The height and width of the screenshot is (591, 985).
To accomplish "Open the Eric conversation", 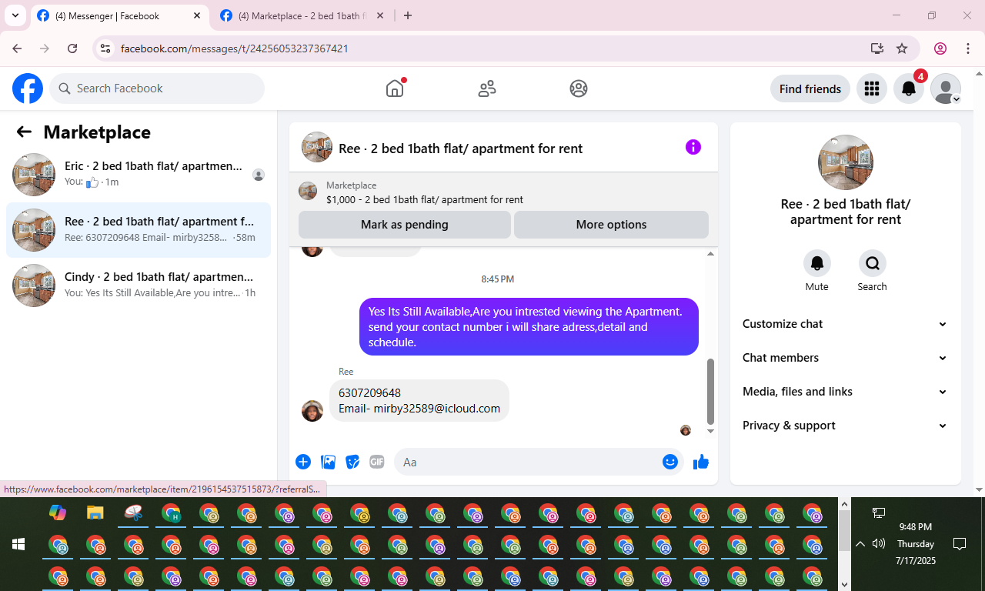I will pyautogui.click(x=139, y=175).
